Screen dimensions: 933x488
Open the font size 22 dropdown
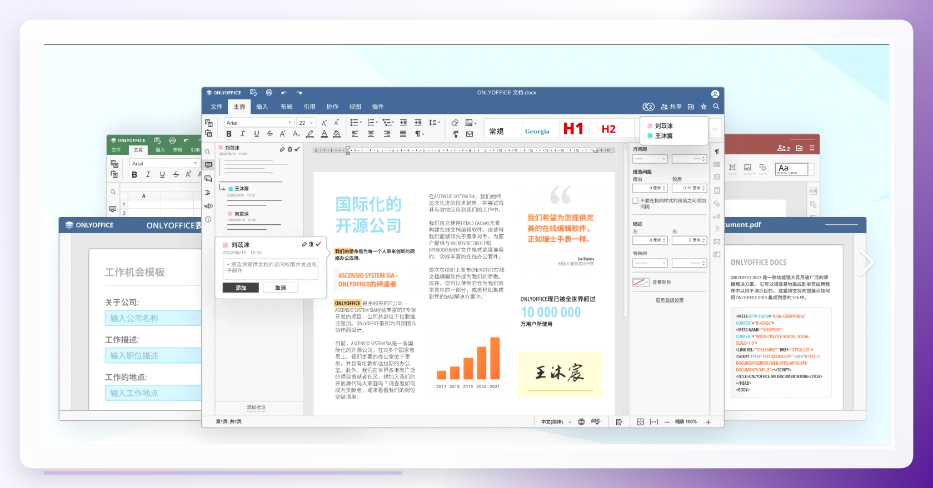[306, 123]
